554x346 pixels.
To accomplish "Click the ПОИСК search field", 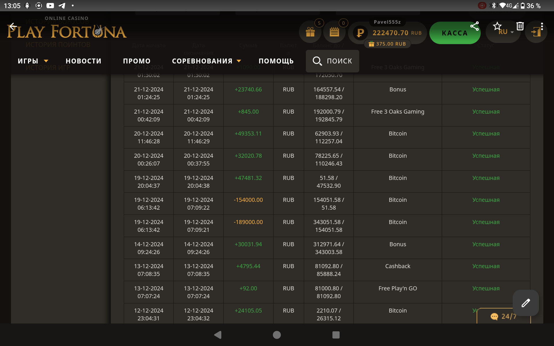I will click(x=332, y=61).
